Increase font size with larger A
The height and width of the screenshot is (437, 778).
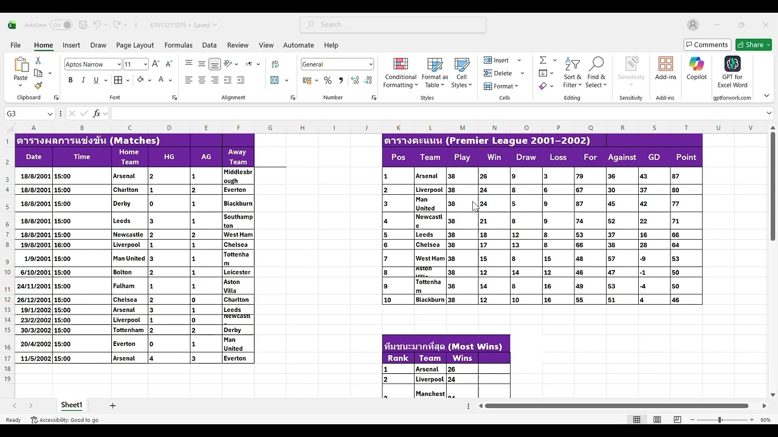click(x=156, y=64)
